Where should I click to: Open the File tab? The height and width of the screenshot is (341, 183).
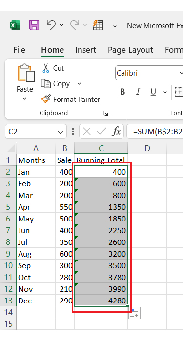click(x=19, y=50)
